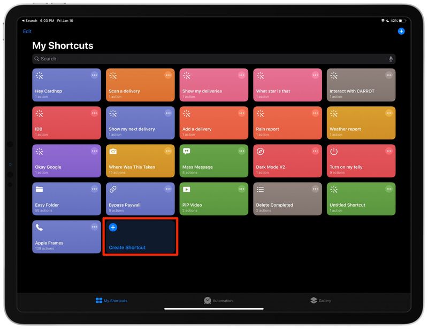Image resolution: width=428 pixels, height=329 pixels.
Task: Open options for IDB shortcut
Action: pos(94,113)
